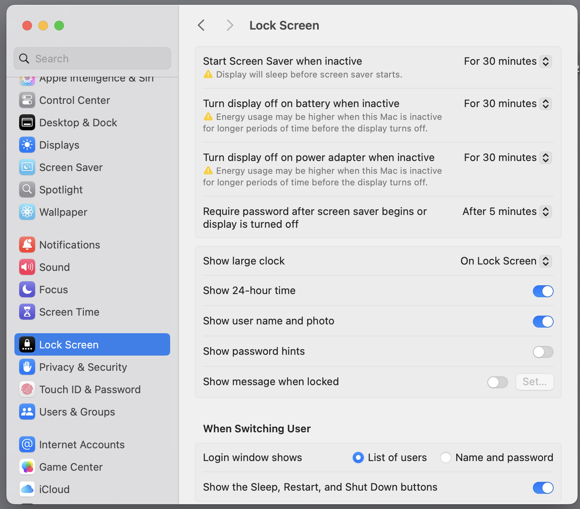Screen dimensions: 580x509
Task: Turn on Show message when locked
Action: pos(497,382)
